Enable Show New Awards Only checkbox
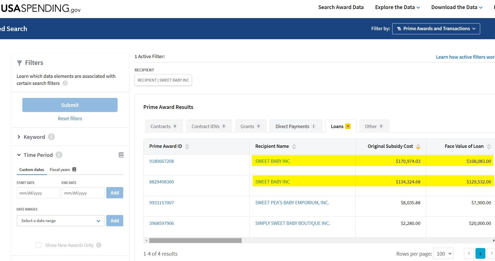The width and height of the screenshot is (495, 261). click(38, 245)
